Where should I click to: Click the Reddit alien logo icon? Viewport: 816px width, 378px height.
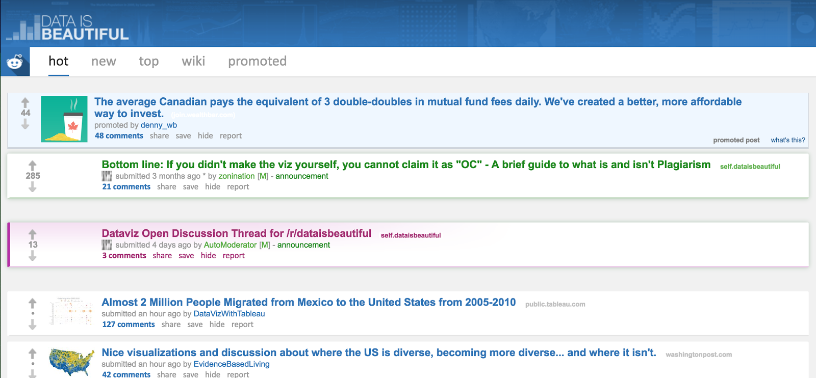(15, 62)
